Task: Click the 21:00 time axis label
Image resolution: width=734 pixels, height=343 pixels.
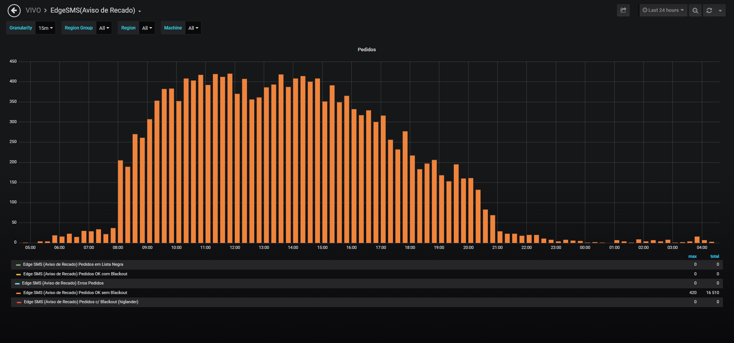Action: (497, 248)
